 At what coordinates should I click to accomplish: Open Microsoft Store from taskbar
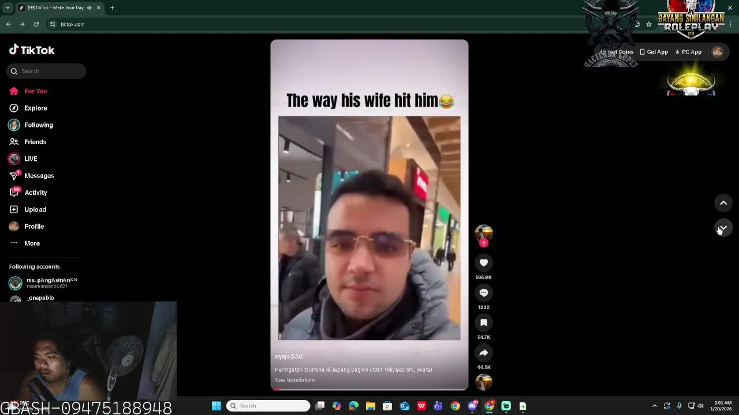pyautogui.click(x=387, y=406)
